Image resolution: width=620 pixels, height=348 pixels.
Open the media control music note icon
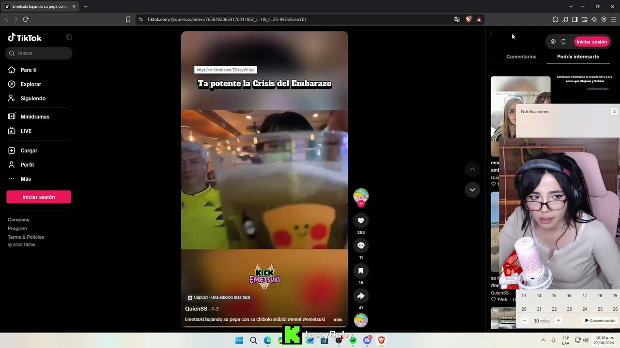click(x=565, y=19)
